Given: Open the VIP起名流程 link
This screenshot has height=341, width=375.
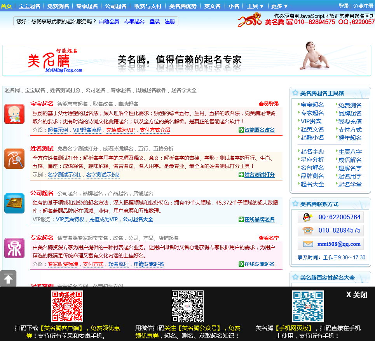Looking at the screenshot, I should [87, 130].
